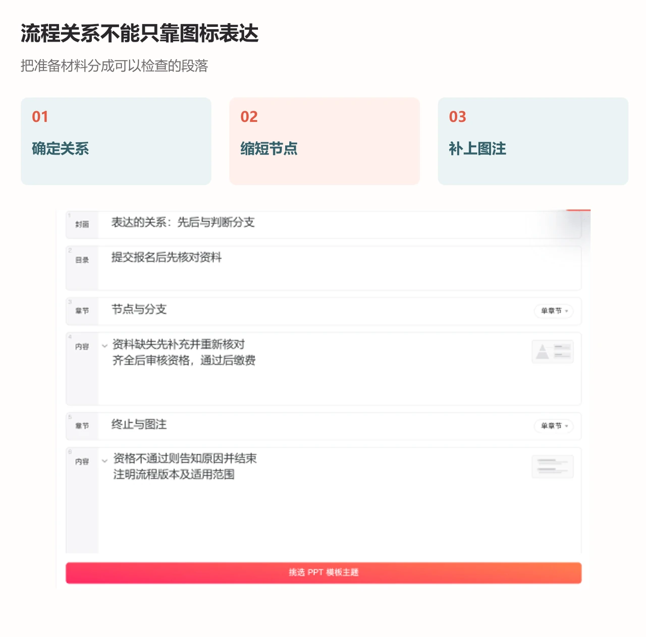Click the cover title 表达的关系：先后与判断分支
Image resolution: width=646 pixels, height=637 pixels.
[x=183, y=223]
